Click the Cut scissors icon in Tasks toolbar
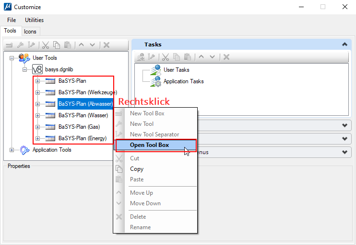Image resolution: width=356 pixels, height=245 pixels. point(166,57)
